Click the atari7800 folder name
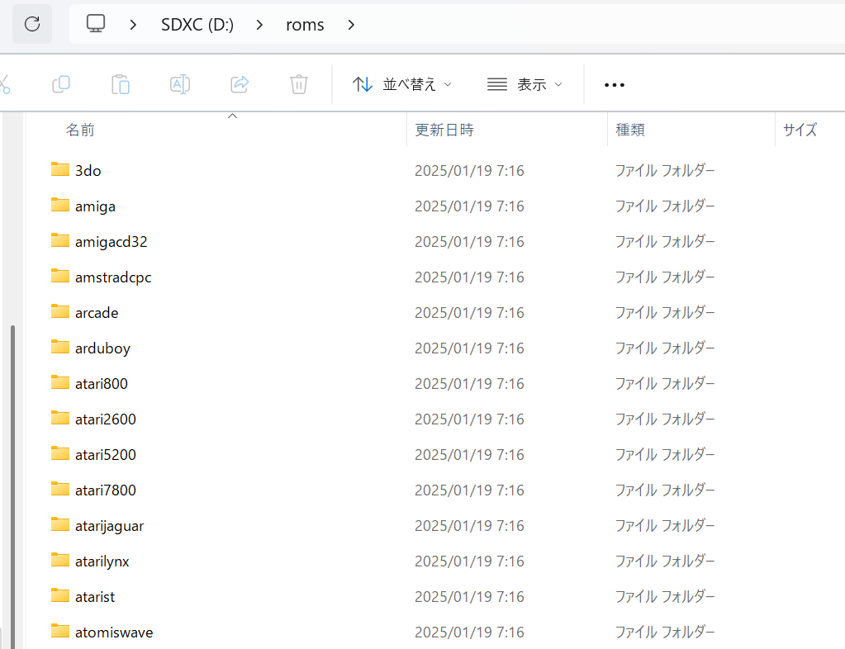This screenshot has height=649, width=845. tap(106, 490)
